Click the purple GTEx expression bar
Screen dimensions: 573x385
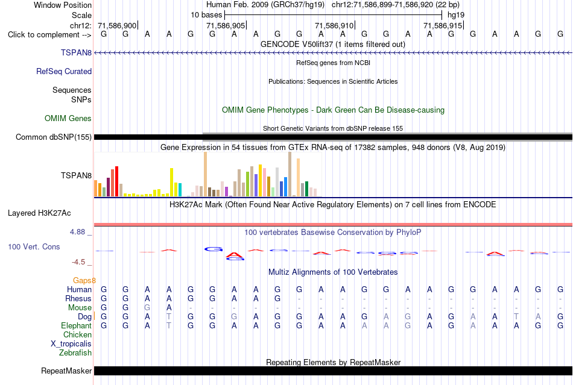pyautogui.click(x=226, y=192)
